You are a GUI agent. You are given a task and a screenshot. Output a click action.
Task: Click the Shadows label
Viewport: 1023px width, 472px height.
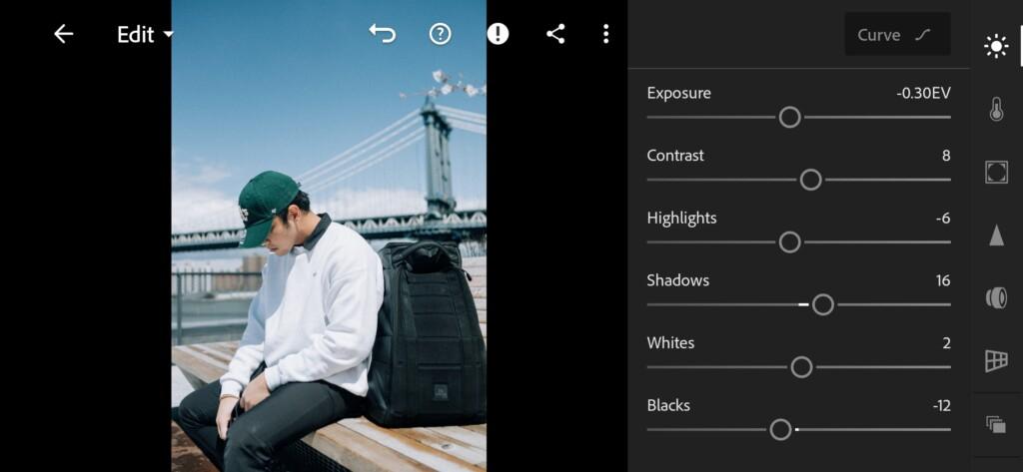tap(678, 281)
